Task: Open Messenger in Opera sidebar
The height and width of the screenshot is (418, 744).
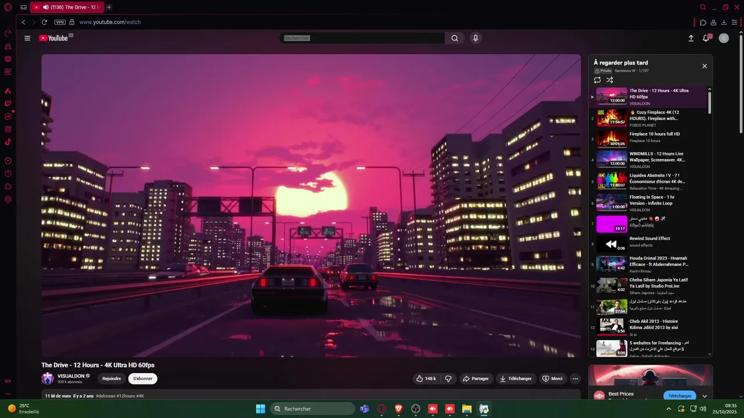Action: 8,117
